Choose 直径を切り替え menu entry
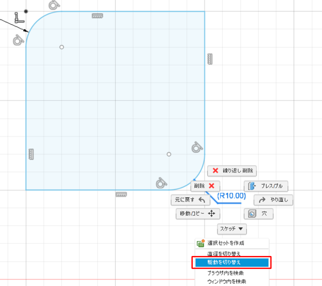 (232, 254)
